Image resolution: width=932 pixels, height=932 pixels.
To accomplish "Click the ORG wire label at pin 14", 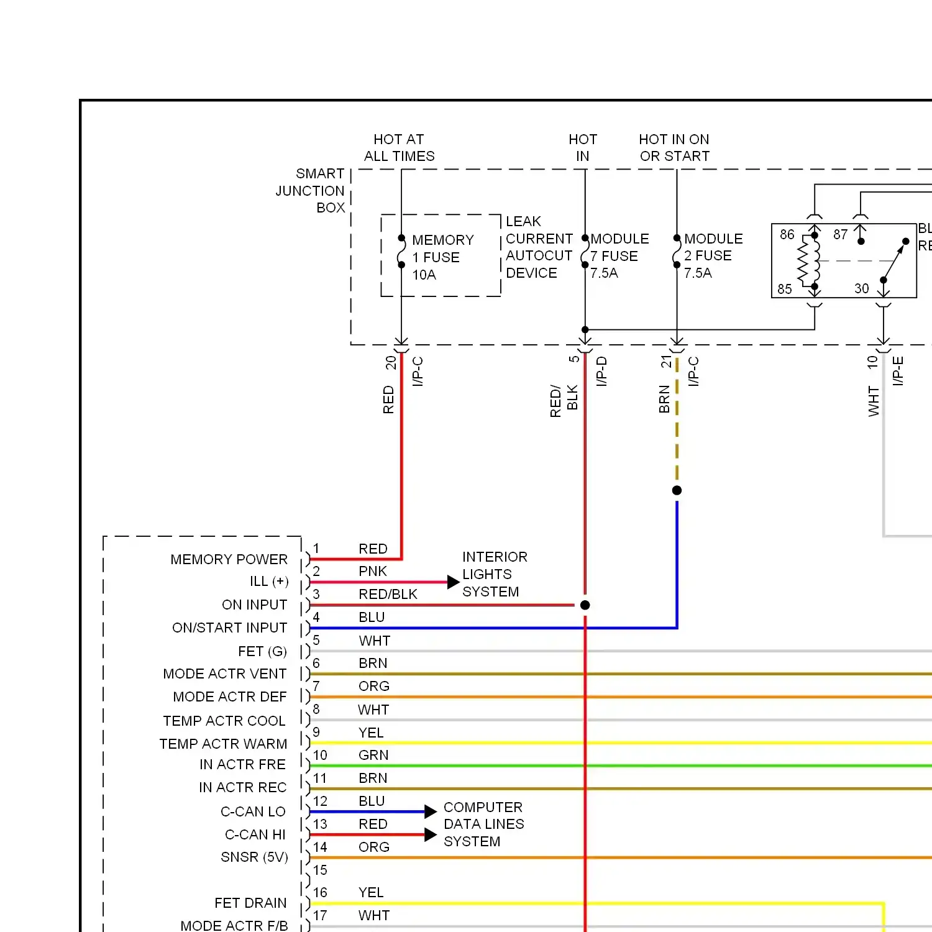I will click(374, 847).
